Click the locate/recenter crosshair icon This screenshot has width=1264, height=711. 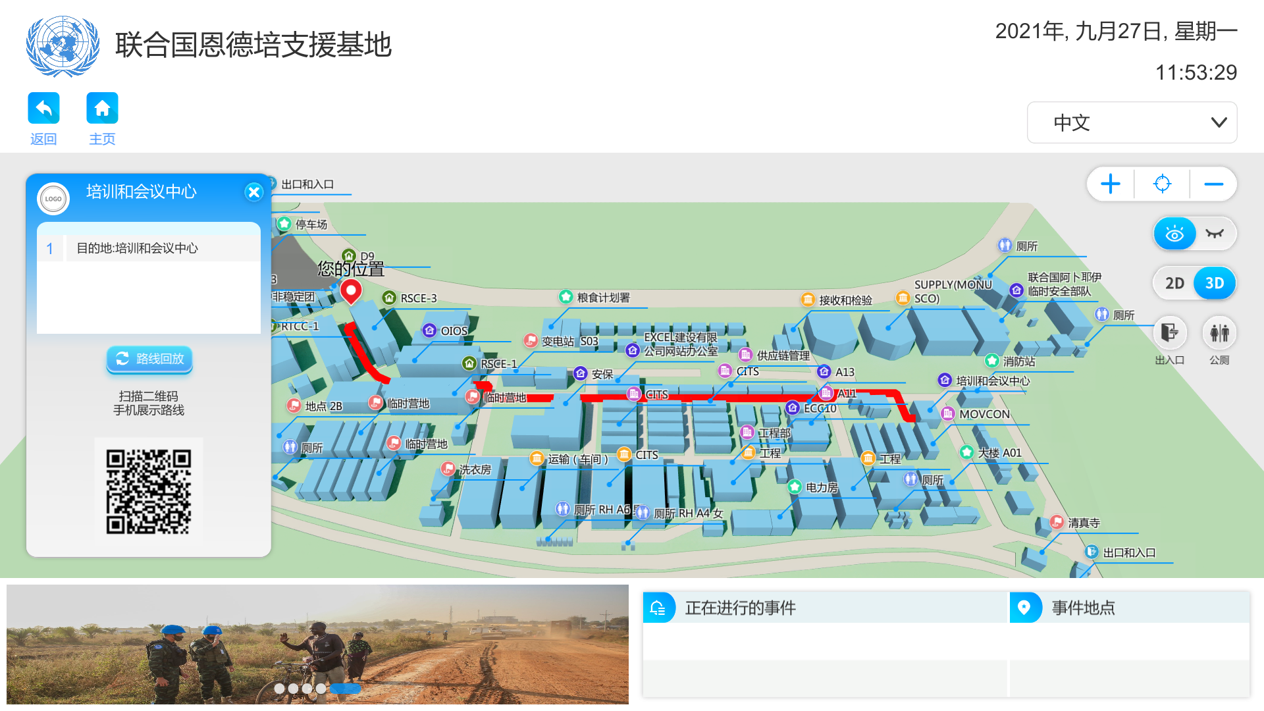point(1162,184)
